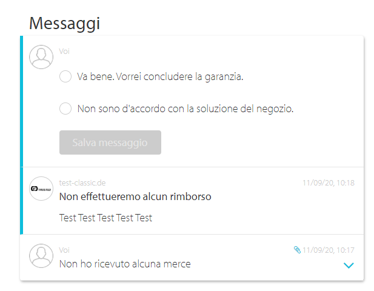Viewport: 374px width, 291px height.
Task: Click the timestamp 11/09/20, 10:18
Action: click(x=329, y=183)
